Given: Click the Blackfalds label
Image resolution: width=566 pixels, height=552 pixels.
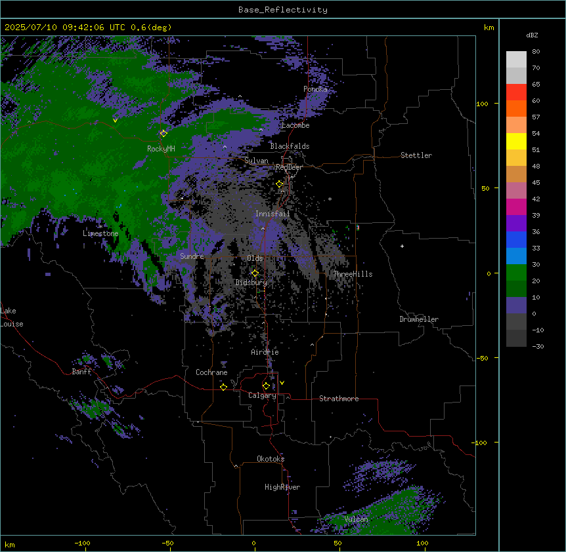Looking at the screenshot, I should [290, 146].
